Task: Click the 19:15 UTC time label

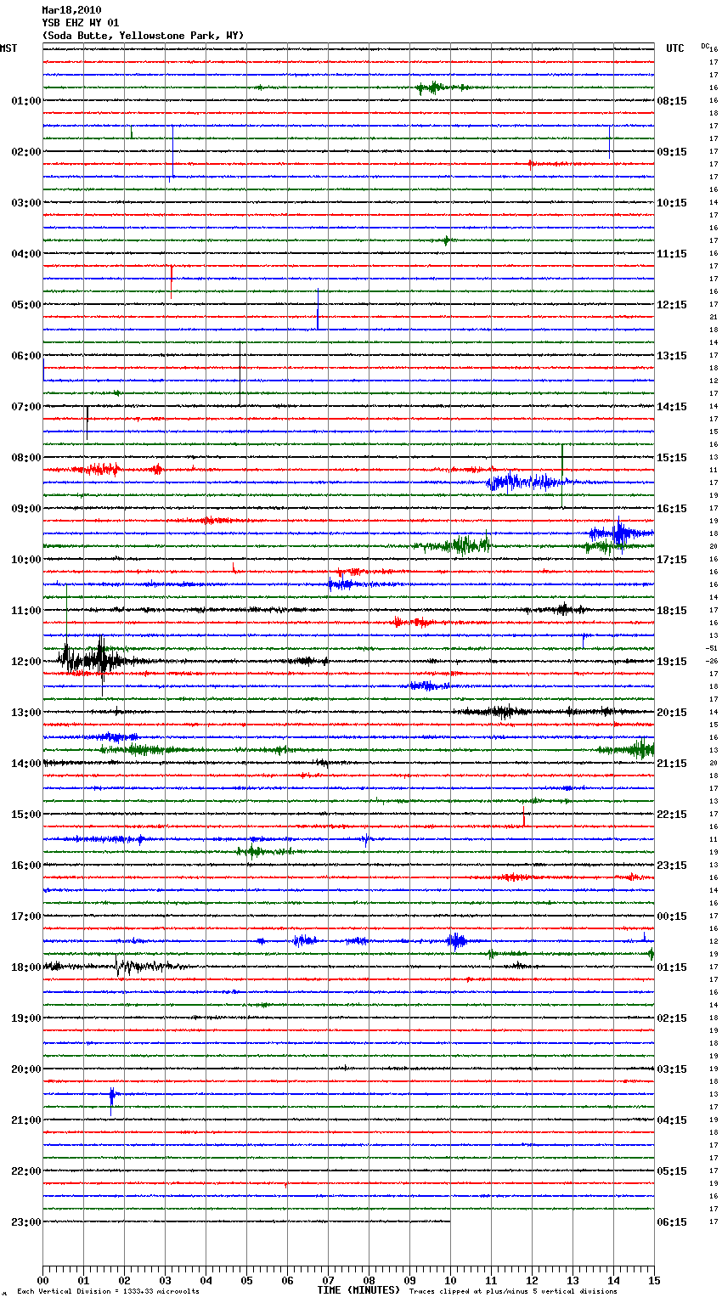Action: click(671, 662)
